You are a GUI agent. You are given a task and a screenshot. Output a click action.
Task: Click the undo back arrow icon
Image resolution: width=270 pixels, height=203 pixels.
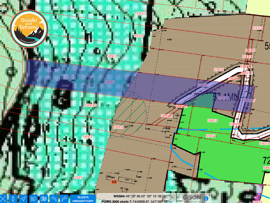54,199
